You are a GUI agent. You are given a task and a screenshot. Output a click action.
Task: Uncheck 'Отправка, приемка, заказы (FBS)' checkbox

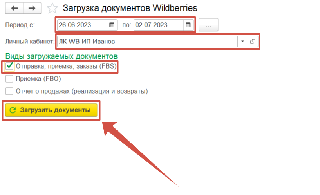click(x=10, y=67)
